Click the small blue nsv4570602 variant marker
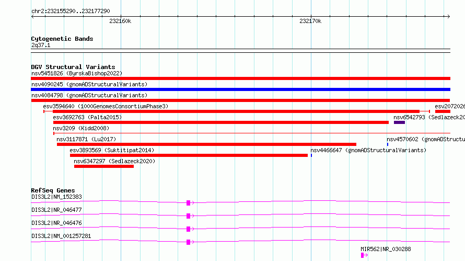The width and height of the screenshot is (465, 261). click(x=388, y=144)
